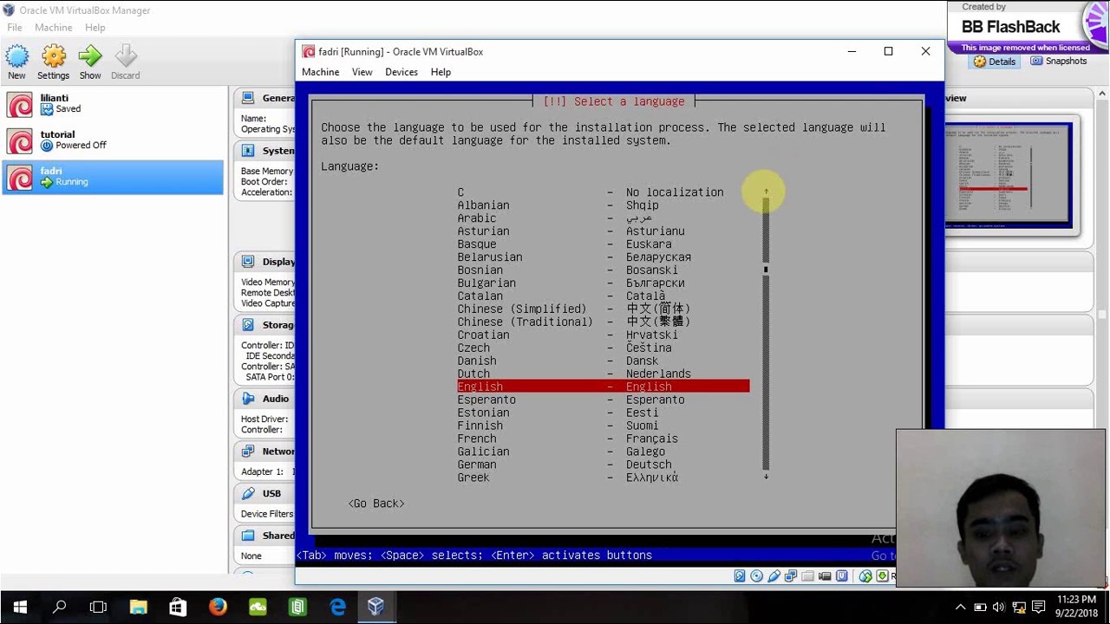Show hidden system tray icons
Viewport: 1110px width, 624px height.
coord(960,608)
